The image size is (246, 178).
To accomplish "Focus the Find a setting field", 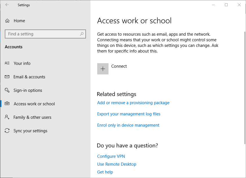I will [x=45, y=34].
